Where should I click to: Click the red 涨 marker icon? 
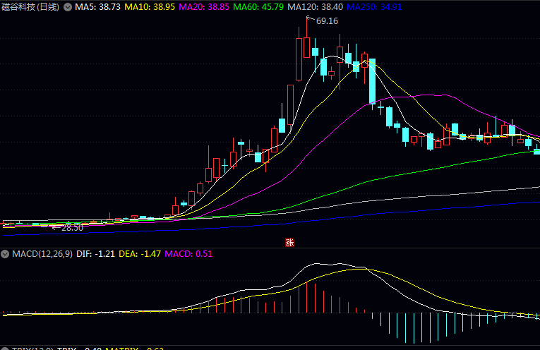tap(289, 242)
